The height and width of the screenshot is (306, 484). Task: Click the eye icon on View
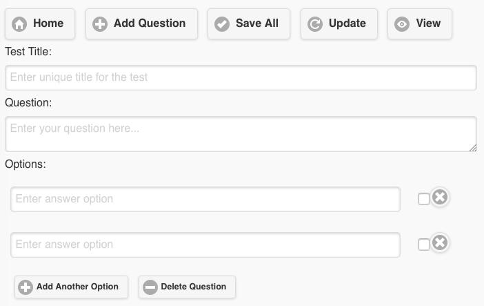click(402, 24)
